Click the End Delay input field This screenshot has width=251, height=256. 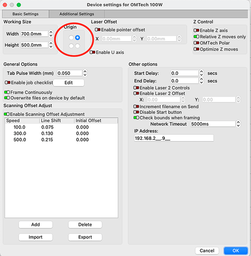click(x=184, y=81)
